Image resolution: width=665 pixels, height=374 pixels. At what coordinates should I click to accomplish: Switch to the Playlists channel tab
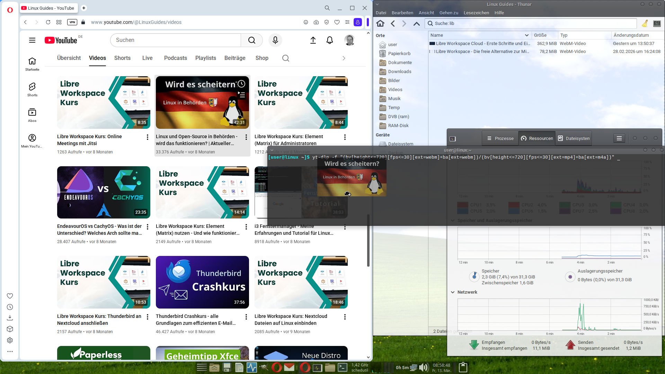205,58
